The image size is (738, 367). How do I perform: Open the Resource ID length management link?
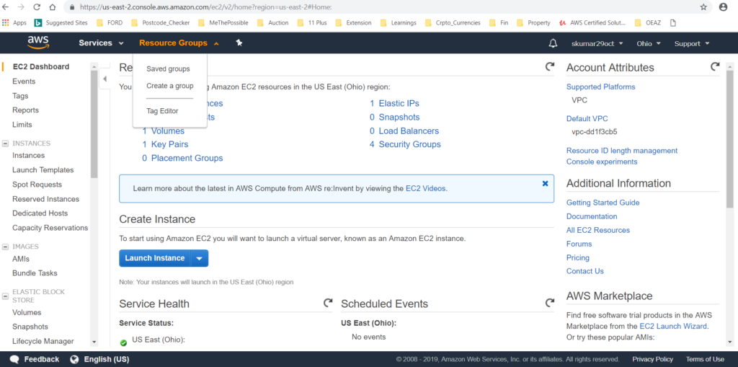(x=622, y=151)
